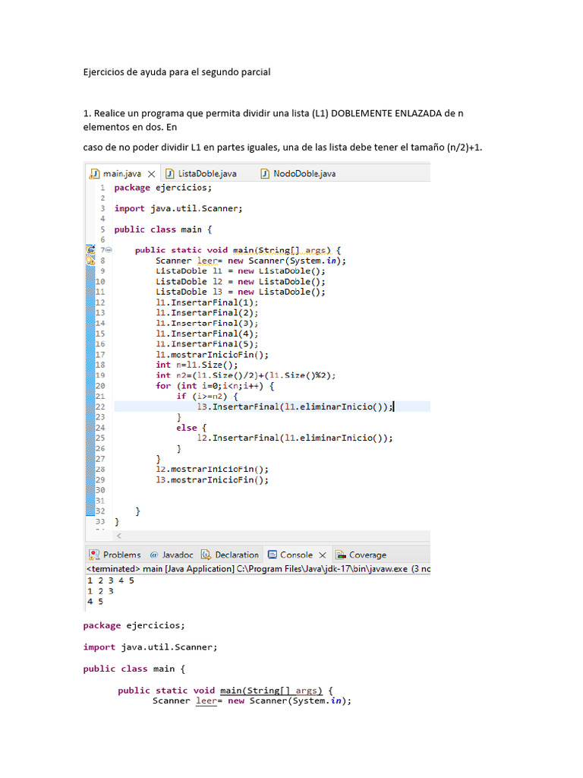Switch to the main.java editor tab
583x778 pixels.
click(122, 174)
